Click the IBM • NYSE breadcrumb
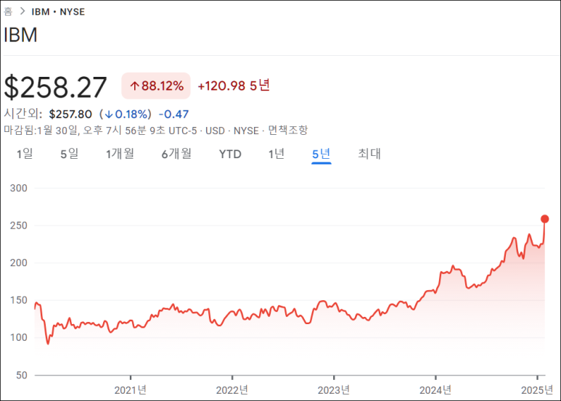The height and width of the screenshot is (401, 561). click(58, 12)
